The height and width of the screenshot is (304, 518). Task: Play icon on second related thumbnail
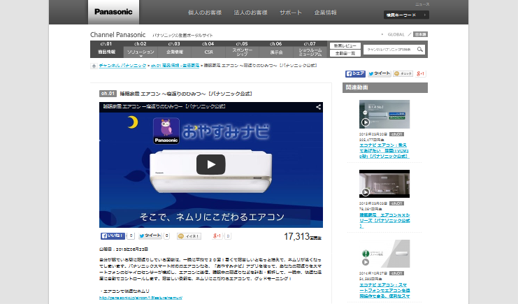tap(366, 192)
